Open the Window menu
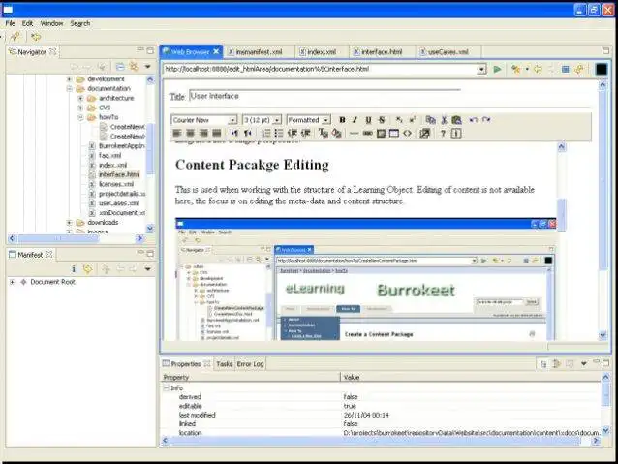This screenshot has height=464, width=618. click(x=51, y=23)
